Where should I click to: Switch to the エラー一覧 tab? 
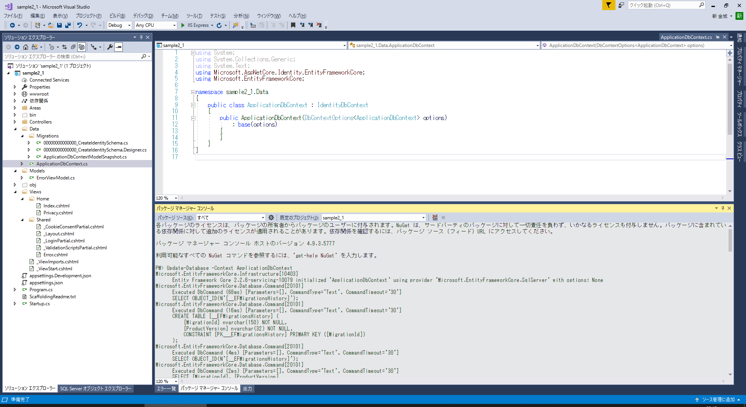tap(166, 388)
